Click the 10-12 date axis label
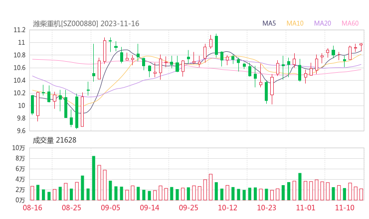 pos(227,208)
